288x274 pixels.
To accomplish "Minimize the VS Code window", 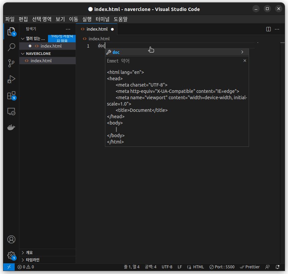I will pos(256,9).
